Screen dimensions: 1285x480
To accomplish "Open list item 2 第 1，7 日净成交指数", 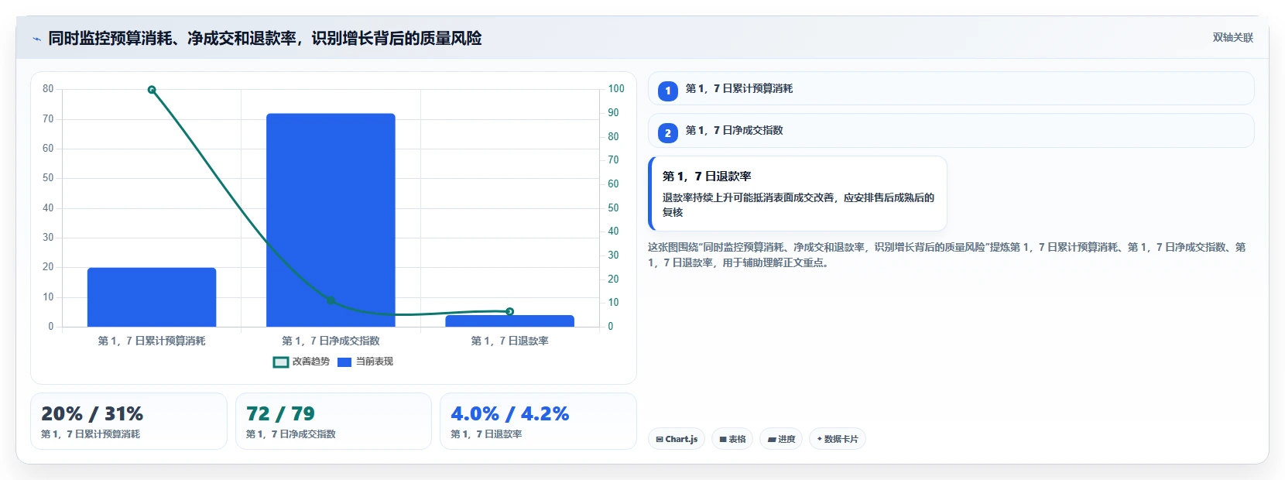I will (951, 130).
